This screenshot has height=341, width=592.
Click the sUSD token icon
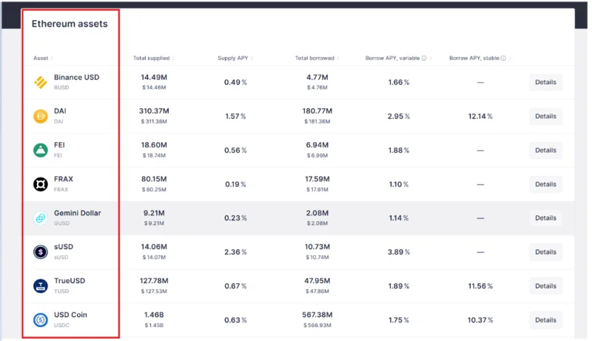41,252
